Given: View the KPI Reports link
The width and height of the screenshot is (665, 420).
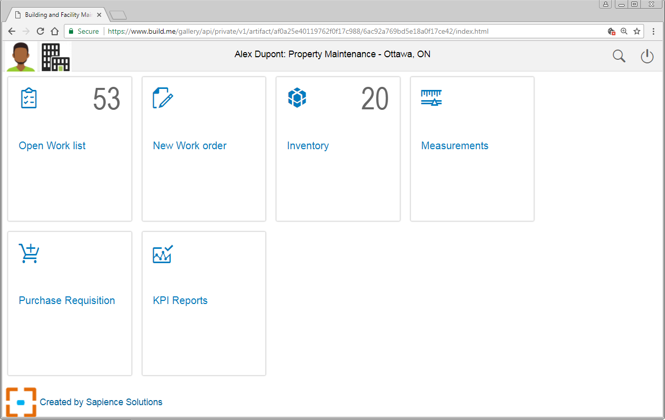Looking at the screenshot, I should pyautogui.click(x=180, y=300).
